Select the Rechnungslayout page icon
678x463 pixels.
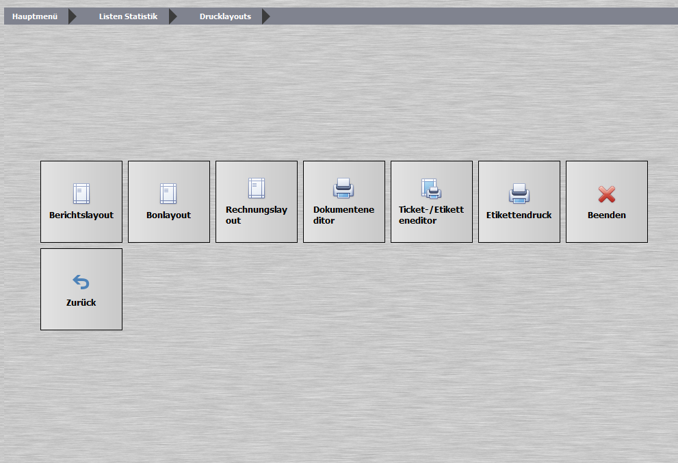257,188
